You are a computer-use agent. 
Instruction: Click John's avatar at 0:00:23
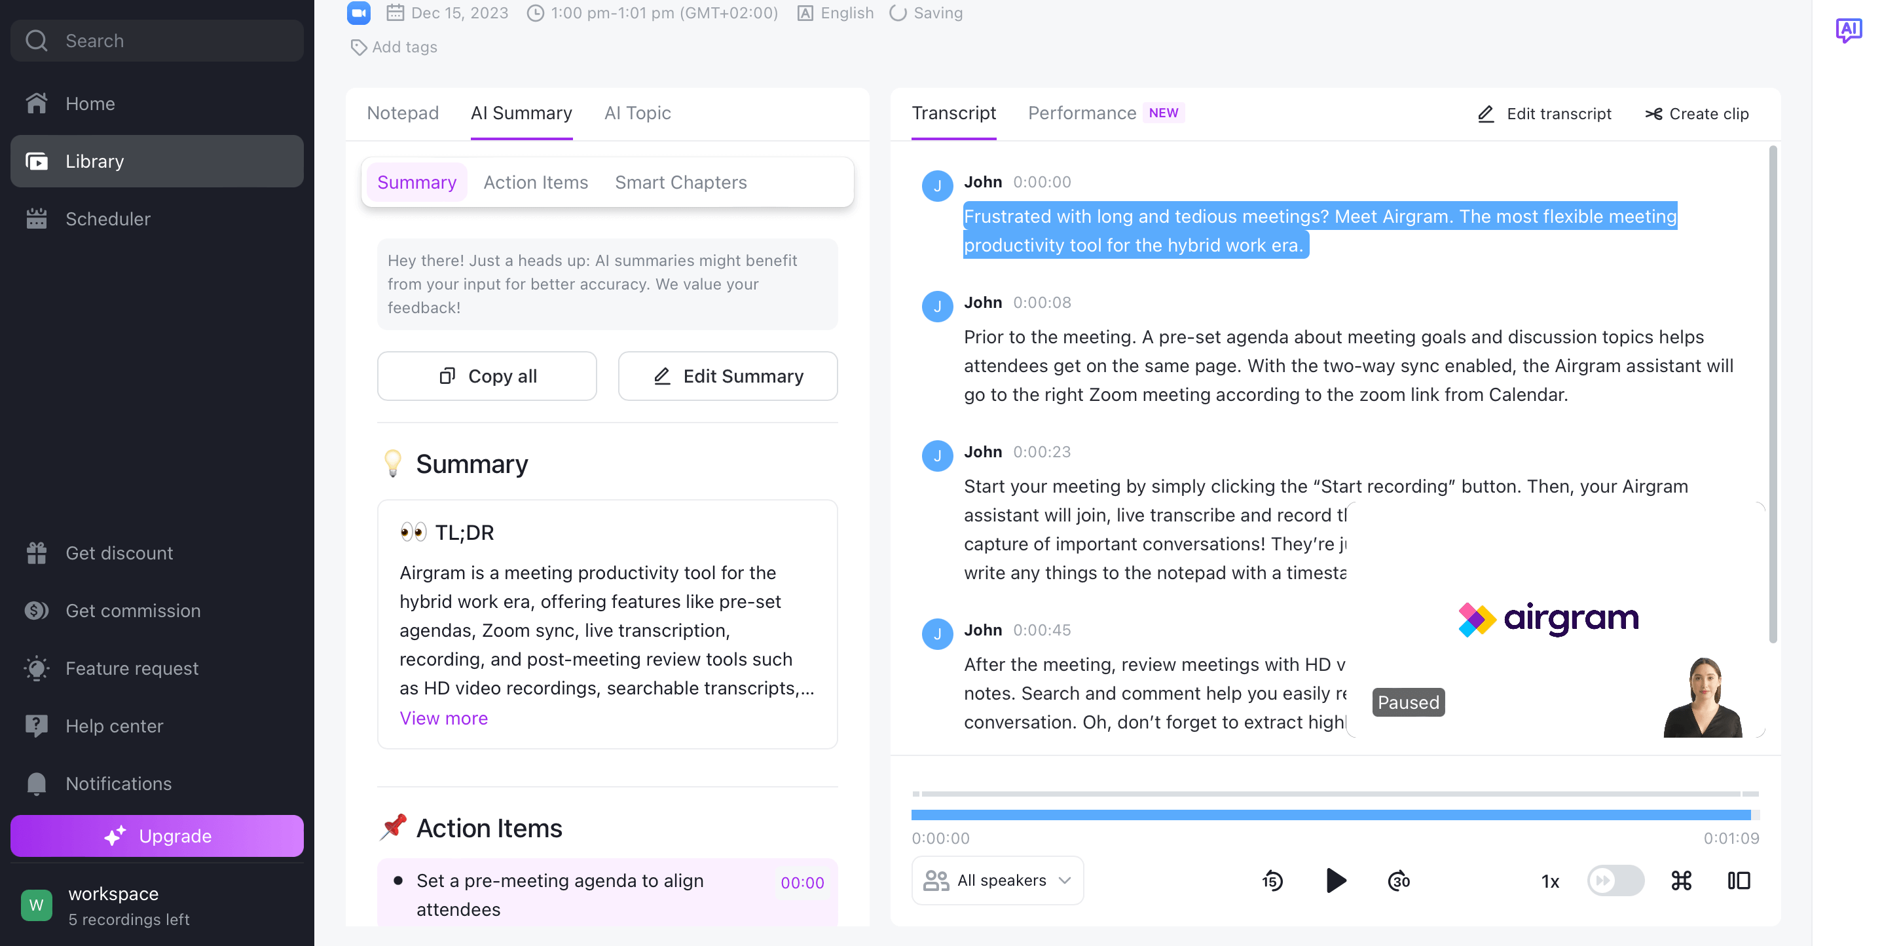(937, 455)
